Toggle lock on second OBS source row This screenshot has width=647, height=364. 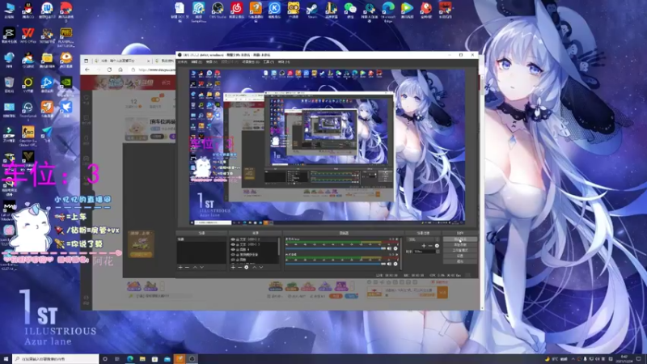(x=237, y=244)
